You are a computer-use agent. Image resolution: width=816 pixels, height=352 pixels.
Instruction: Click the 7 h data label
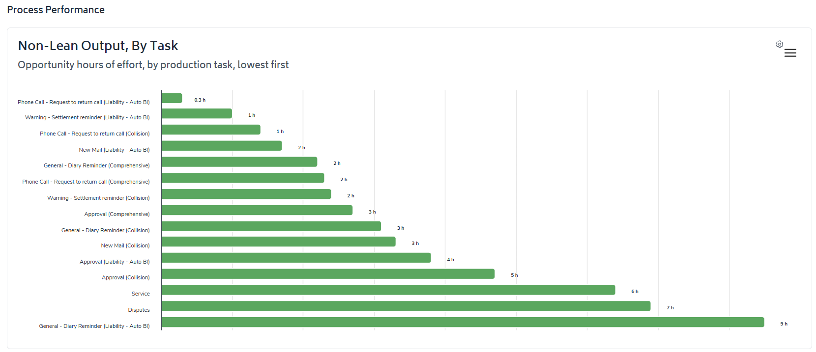point(670,308)
